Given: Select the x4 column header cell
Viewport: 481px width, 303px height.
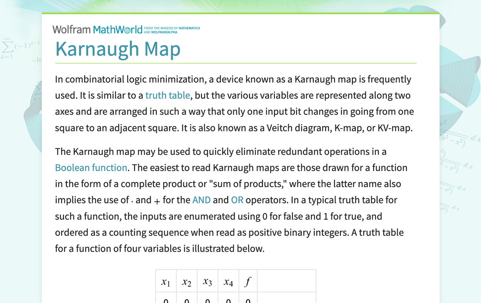Looking at the screenshot, I should 228,282.
